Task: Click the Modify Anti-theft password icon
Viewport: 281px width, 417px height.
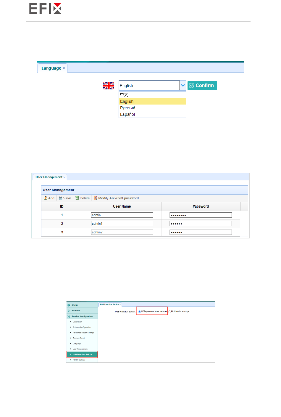Action: [x=96, y=198]
